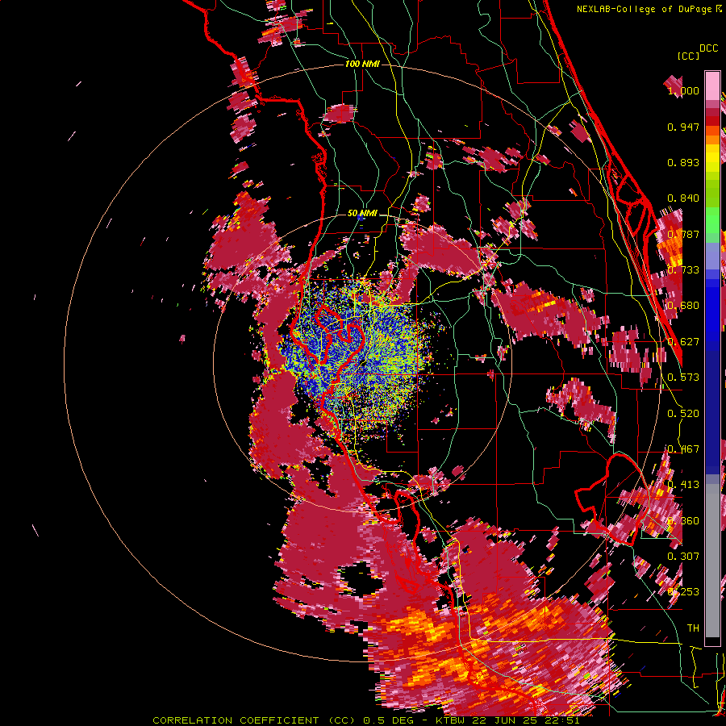Click the 0.5 DEG elevation text

[388, 720]
